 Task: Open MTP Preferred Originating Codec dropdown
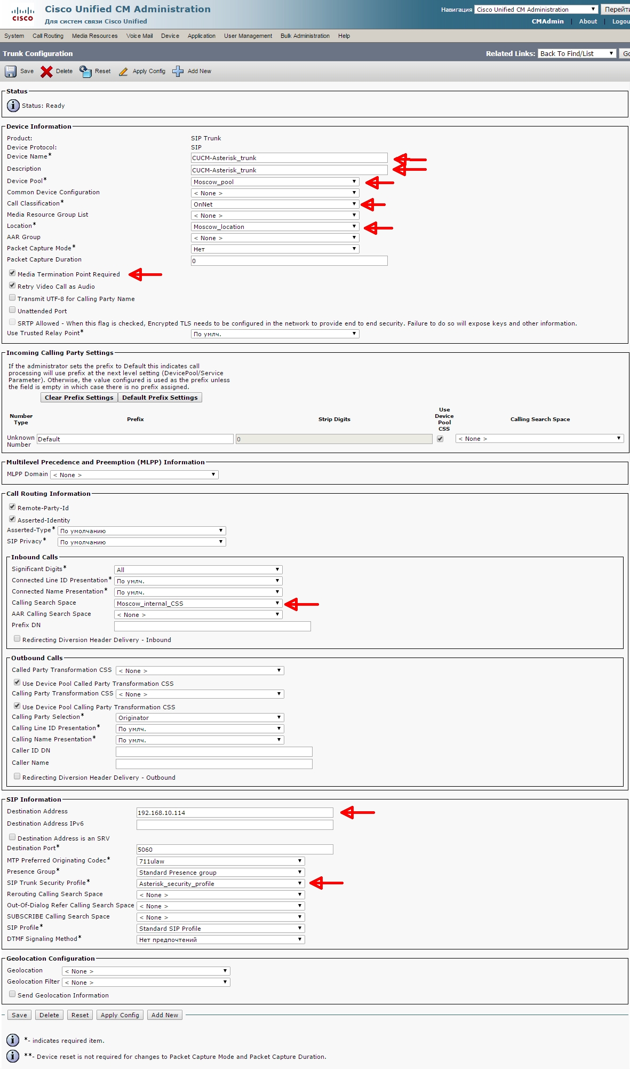221,861
